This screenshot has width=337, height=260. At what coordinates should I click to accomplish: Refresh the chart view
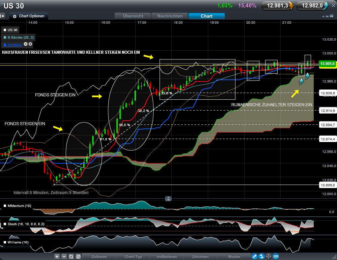tap(71, 256)
